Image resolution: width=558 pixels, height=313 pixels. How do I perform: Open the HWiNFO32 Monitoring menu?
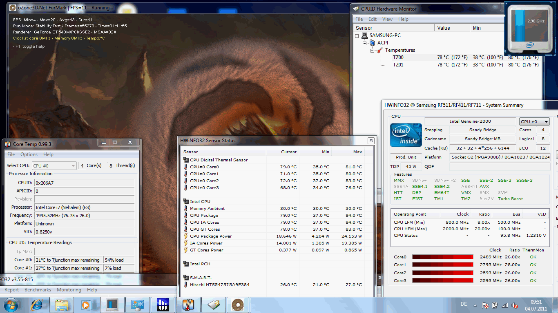(69, 290)
